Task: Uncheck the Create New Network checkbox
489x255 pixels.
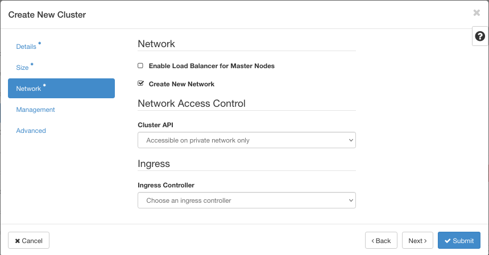Action: (x=140, y=83)
